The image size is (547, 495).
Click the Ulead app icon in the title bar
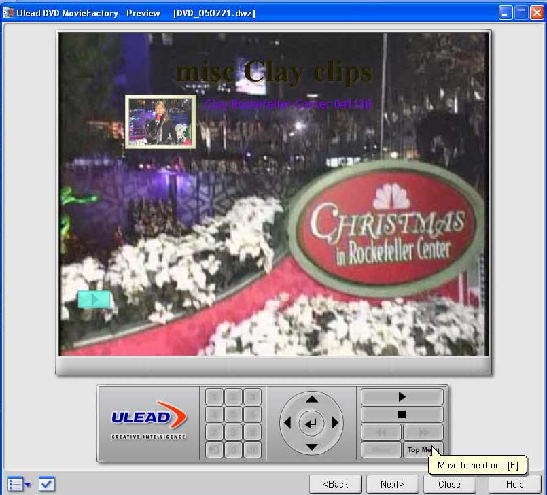8,13
